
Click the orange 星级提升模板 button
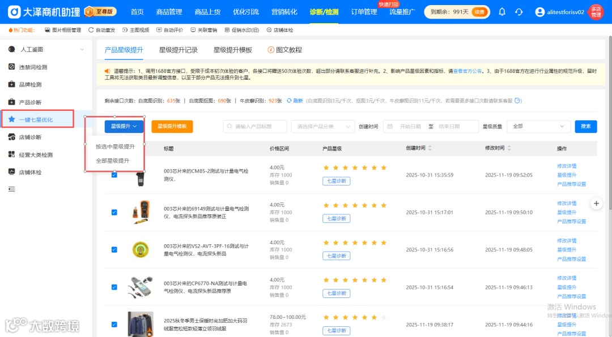(172, 126)
